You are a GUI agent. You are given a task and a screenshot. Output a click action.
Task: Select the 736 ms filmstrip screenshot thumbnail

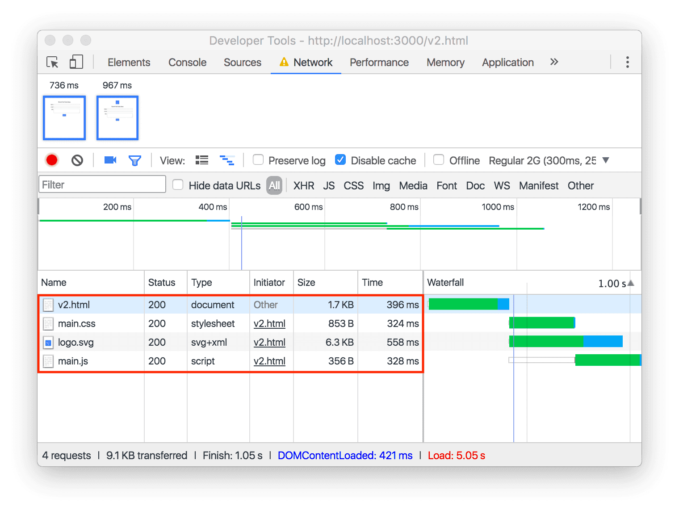click(64, 117)
